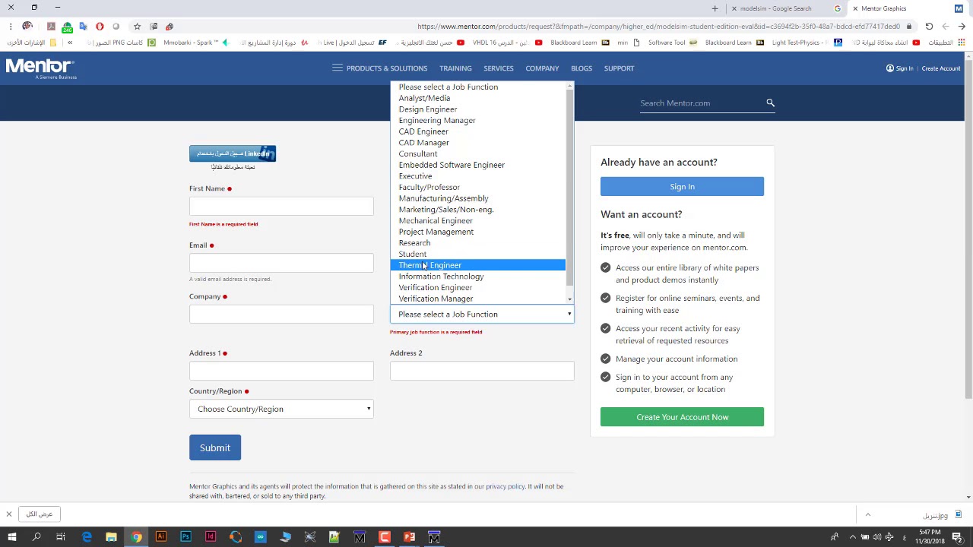Close the modelsim Google Search tab
The width and height of the screenshot is (973, 547).
(x=734, y=8)
